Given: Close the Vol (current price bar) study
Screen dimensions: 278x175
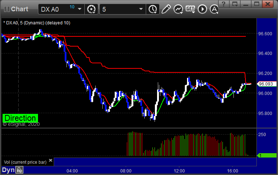Looking at the screenshot, I should point(50,160).
